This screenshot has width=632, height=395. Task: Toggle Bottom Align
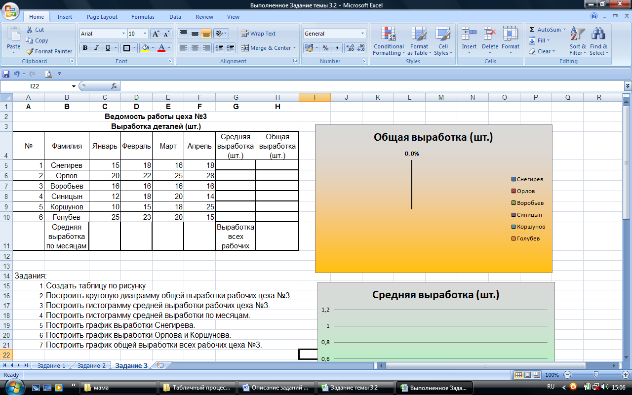click(206, 34)
